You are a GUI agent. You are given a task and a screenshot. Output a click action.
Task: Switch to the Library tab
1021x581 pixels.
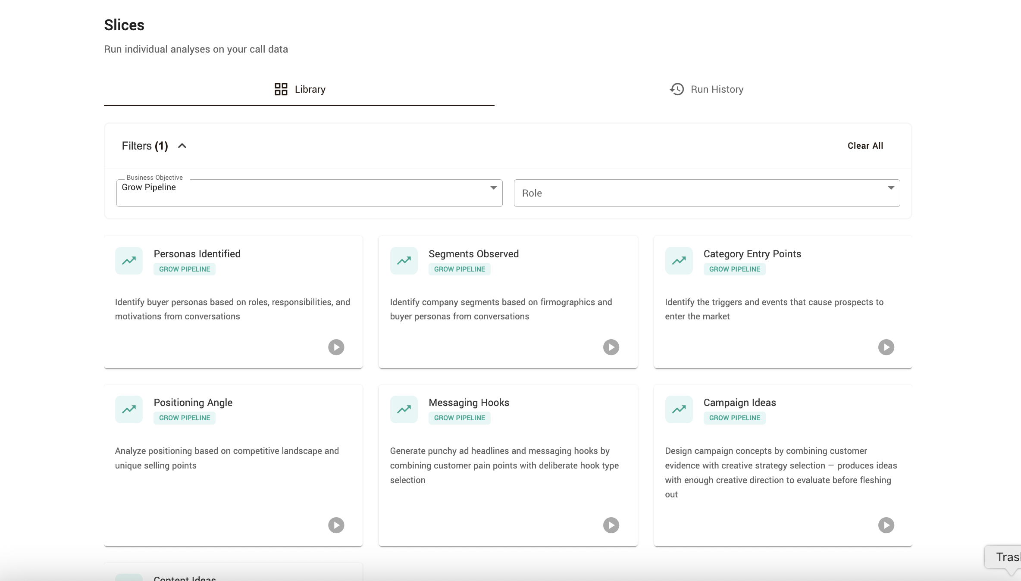tap(299, 89)
